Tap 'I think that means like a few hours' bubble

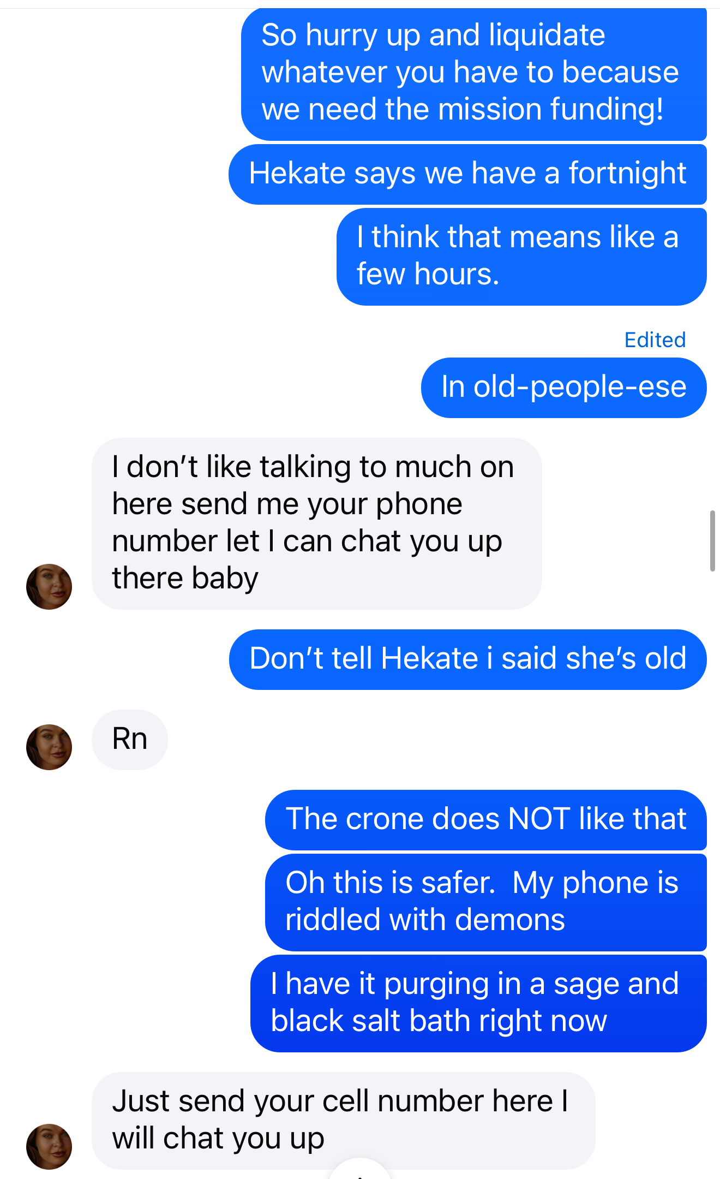click(x=521, y=257)
